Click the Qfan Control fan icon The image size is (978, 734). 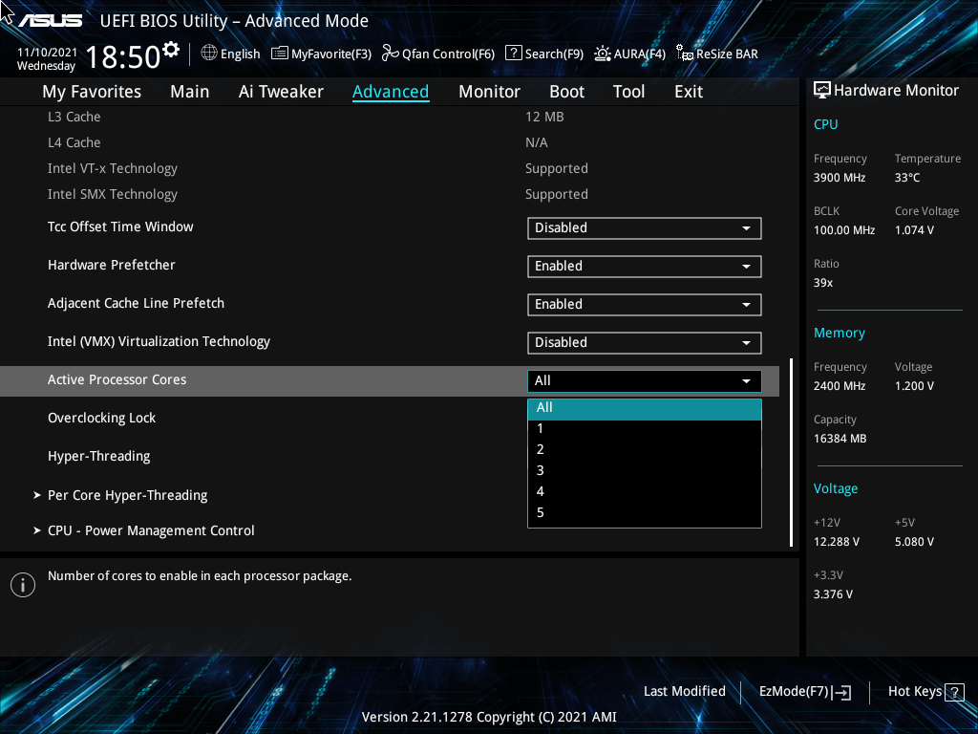pos(391,54)
